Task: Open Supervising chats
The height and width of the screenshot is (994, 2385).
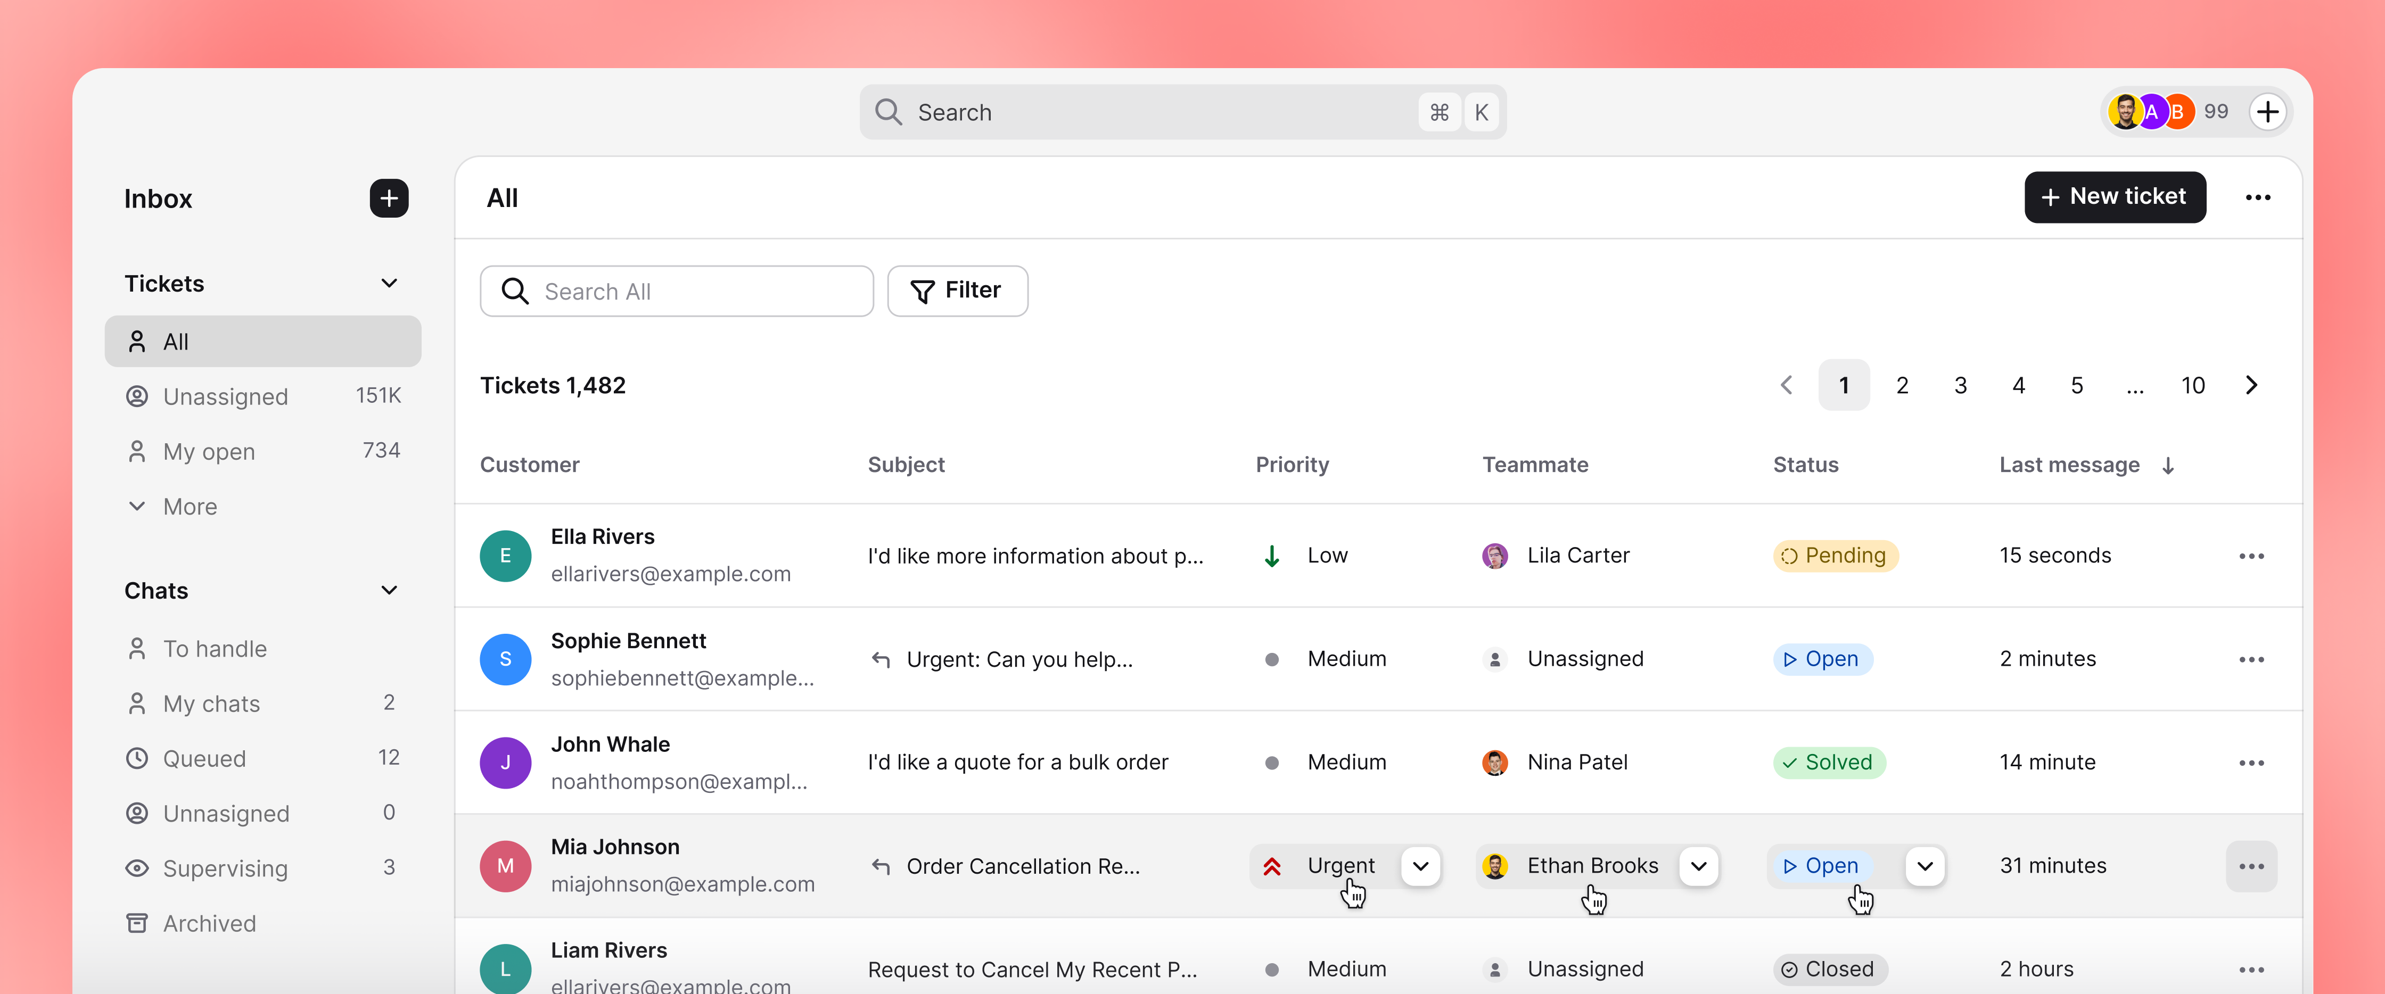Action: click(263, 868)
